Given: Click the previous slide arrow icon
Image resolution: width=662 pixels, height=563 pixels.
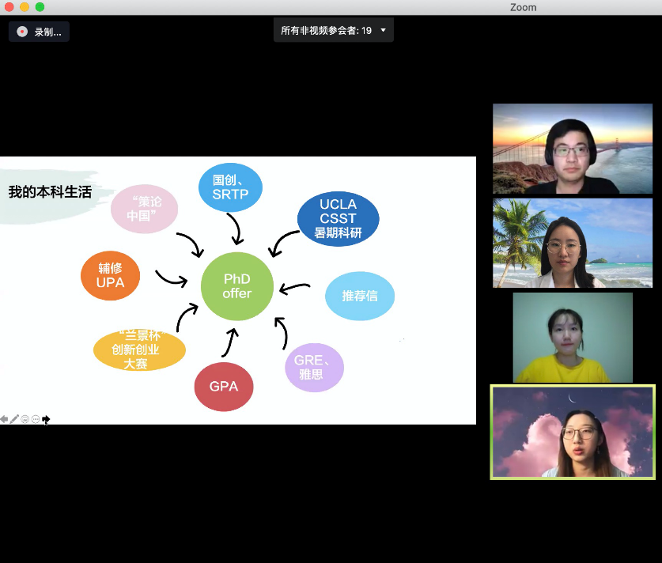Looking at the screenshot, I should (x=4, y=419).
